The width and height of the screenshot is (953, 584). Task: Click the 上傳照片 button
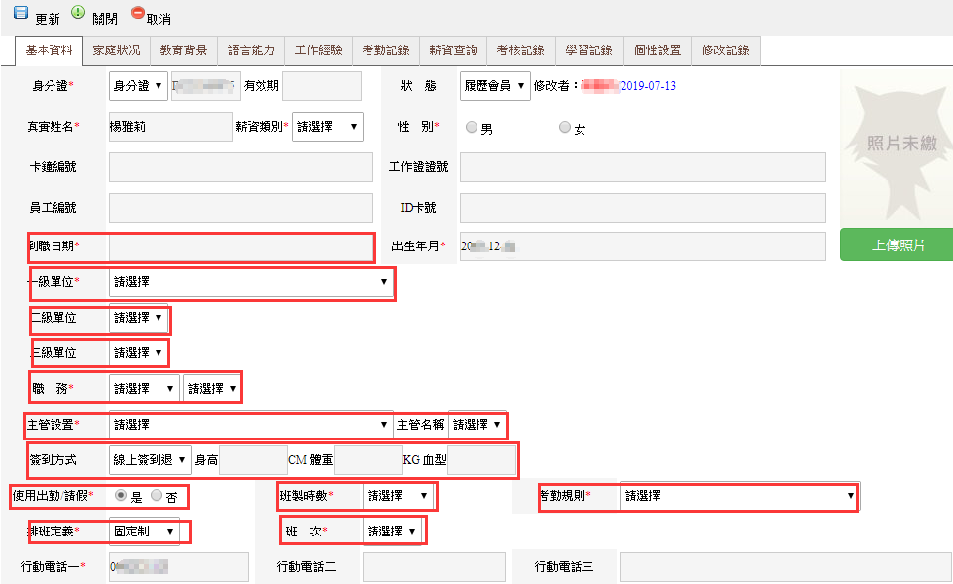[897, 245]
